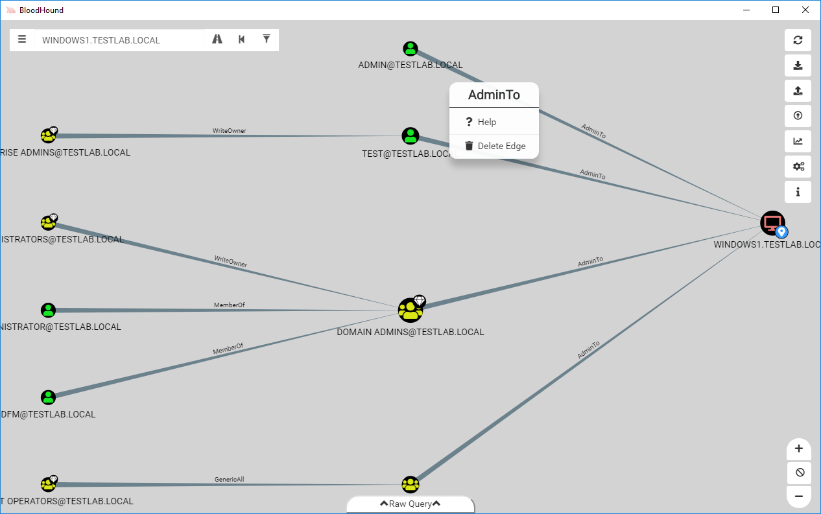Image resolution: width=821 pixels, height=514 pixels.
Task: Expand the Raw Query panel
Action: click(410, 504)
